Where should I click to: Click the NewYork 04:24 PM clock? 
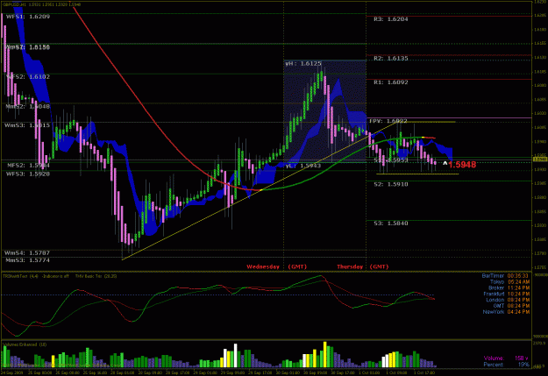tap(506, 312)
